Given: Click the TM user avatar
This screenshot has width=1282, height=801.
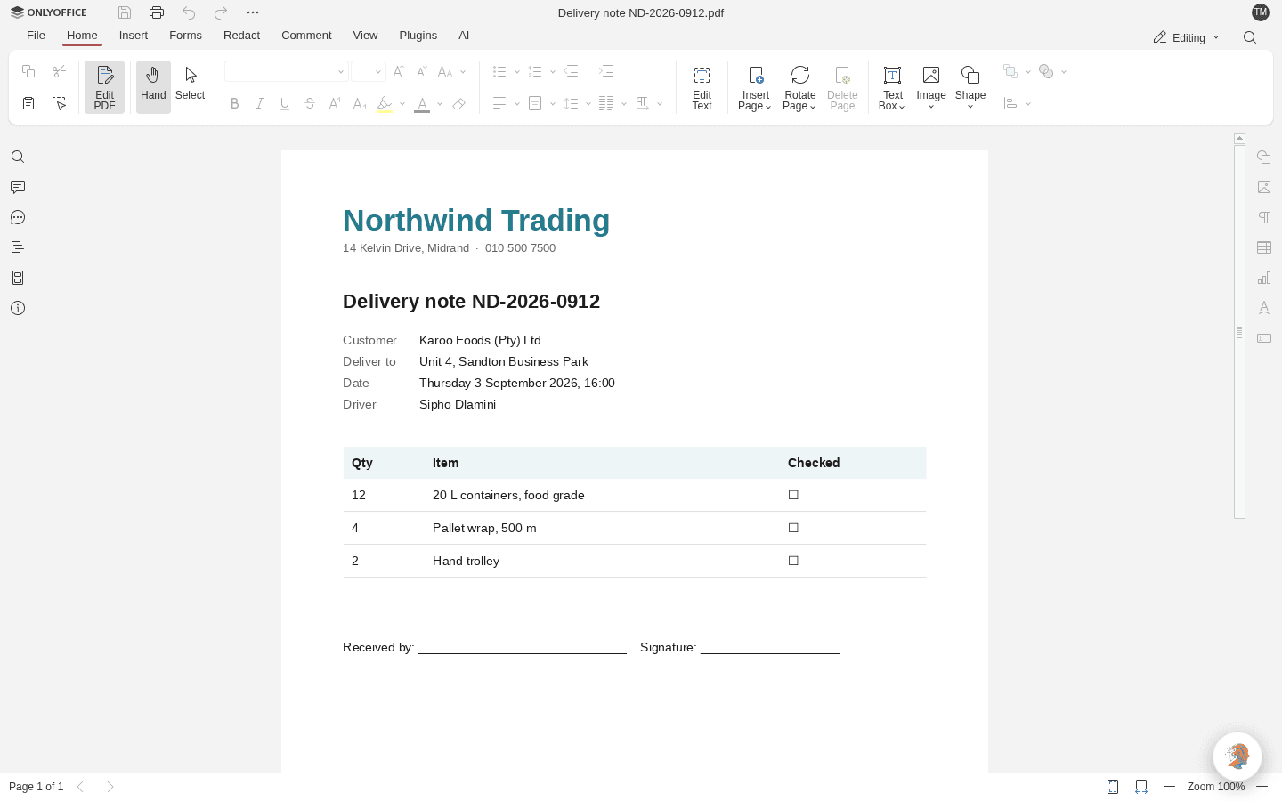Looking at the screenshot, I should coord(1260,12).
